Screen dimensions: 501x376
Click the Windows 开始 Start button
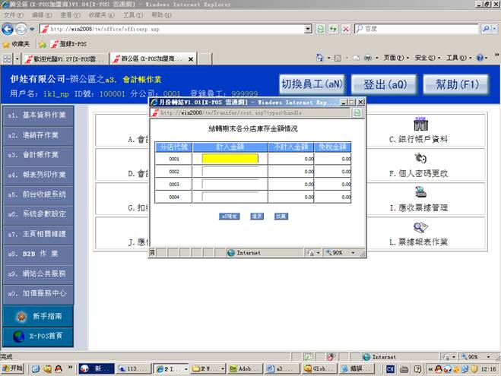tap(13, 368)
